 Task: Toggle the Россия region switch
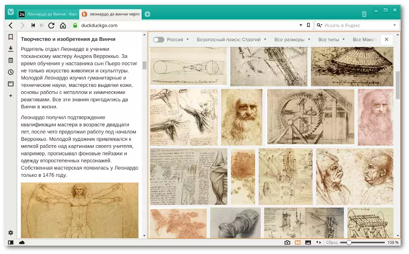tap(159, 39)
